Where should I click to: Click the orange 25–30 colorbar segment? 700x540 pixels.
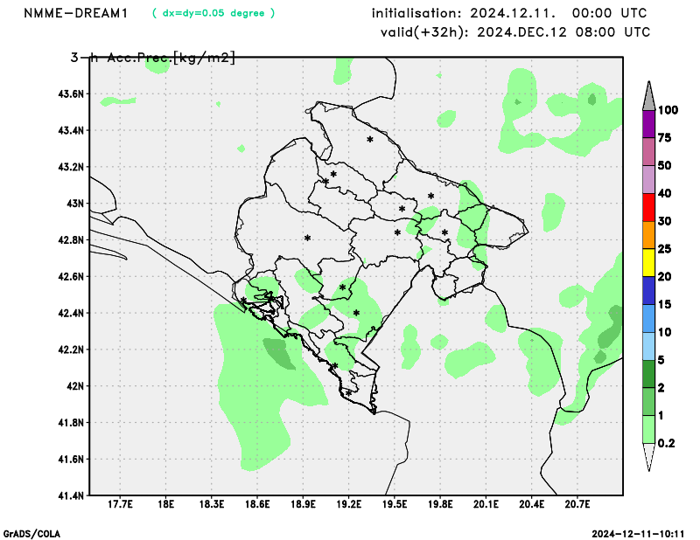pyautogui.click(x=648, y=235)
